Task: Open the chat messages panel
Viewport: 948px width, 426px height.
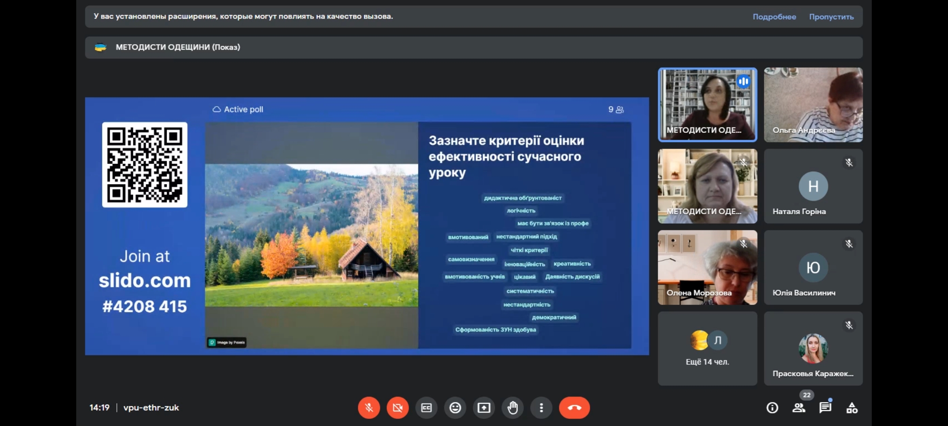Action: coord(825,407)
